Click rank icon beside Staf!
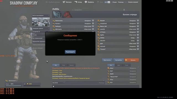 [x=108, y=71]
